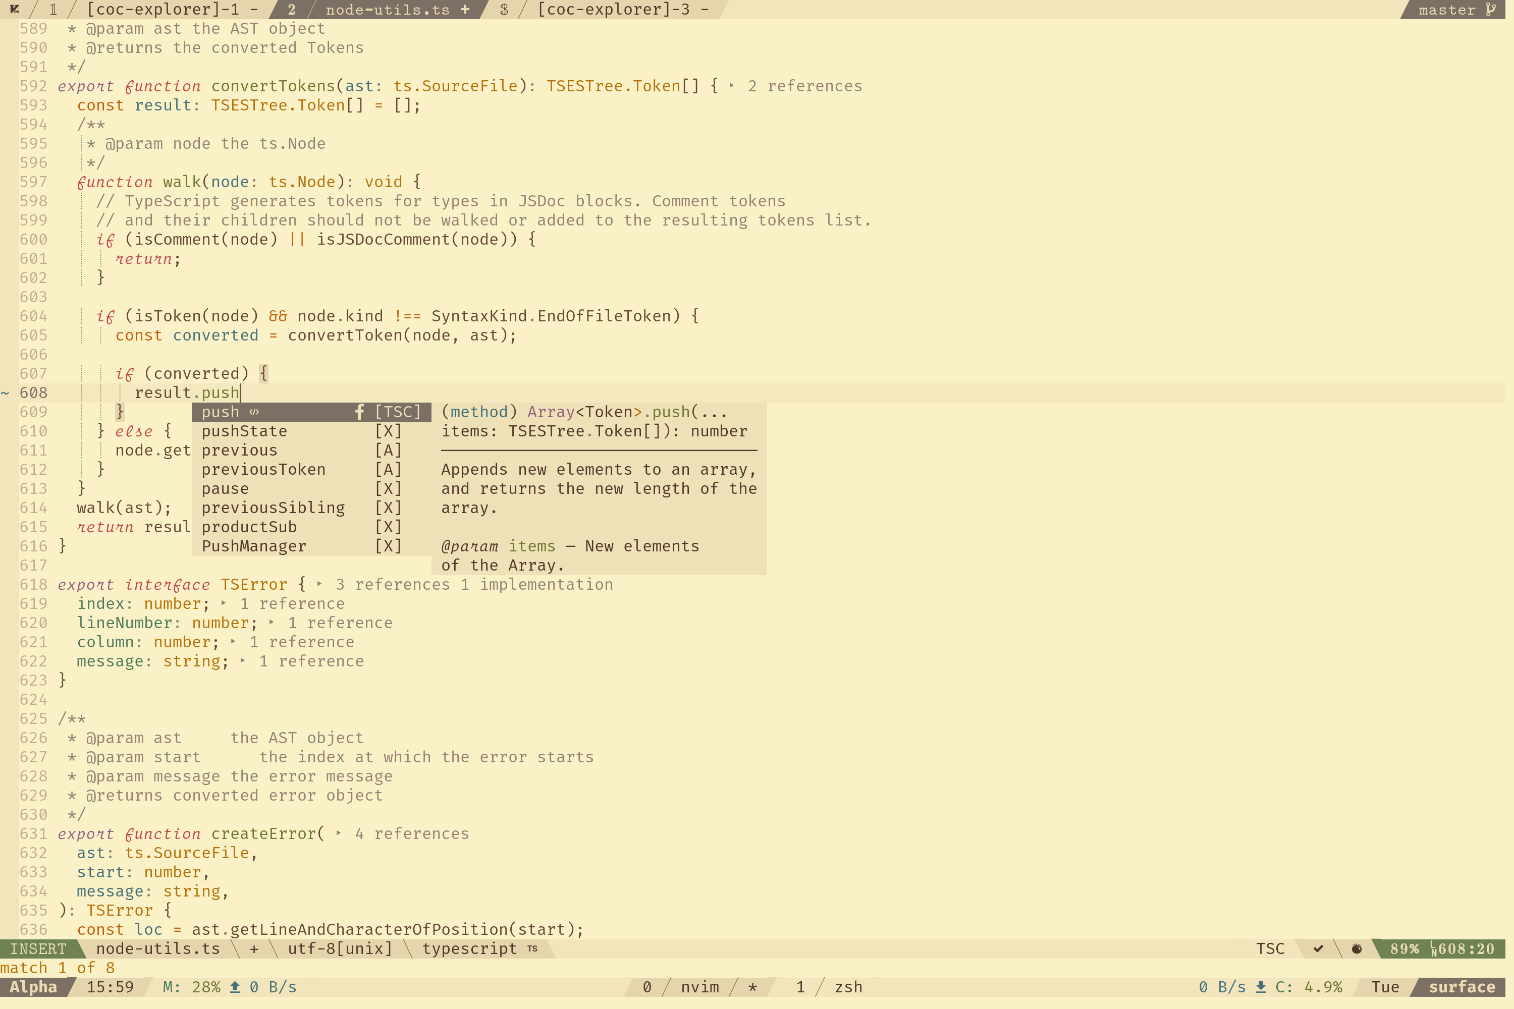
Task: Expand lens arrow on column: number line
Action: (233, 642)
